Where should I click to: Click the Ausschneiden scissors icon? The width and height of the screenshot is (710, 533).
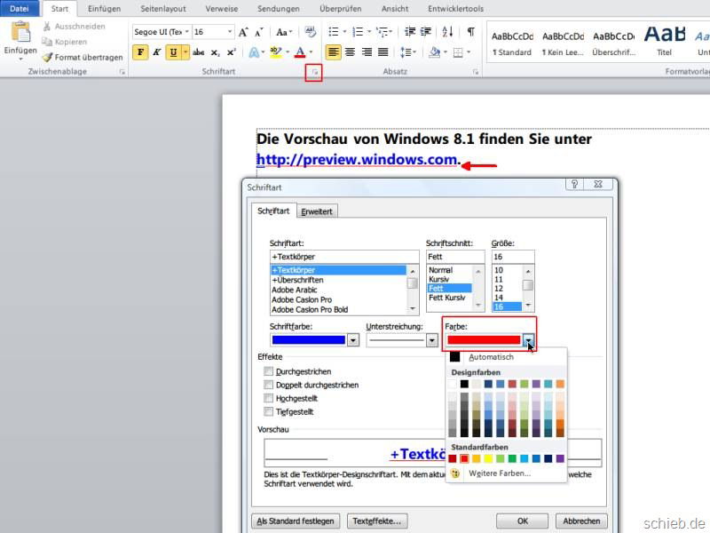pyautogui.click(x=47, y=27)
